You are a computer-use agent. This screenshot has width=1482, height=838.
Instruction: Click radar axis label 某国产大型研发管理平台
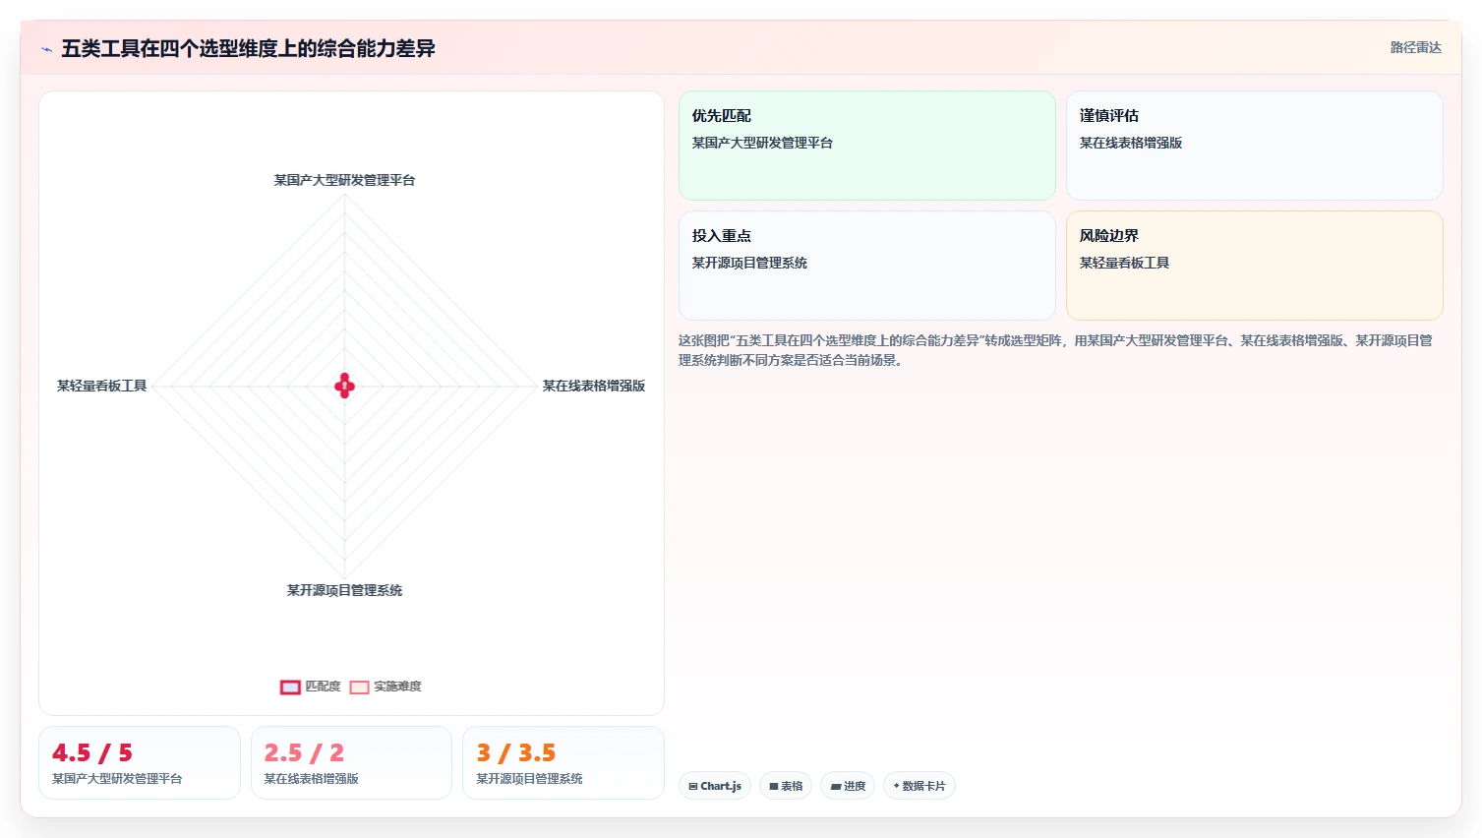344,180
